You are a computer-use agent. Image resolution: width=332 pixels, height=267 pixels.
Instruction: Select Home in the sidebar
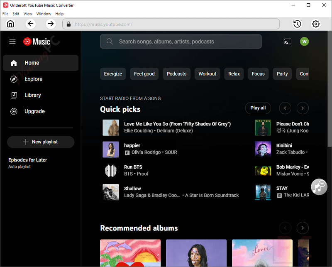click(41, 63)
